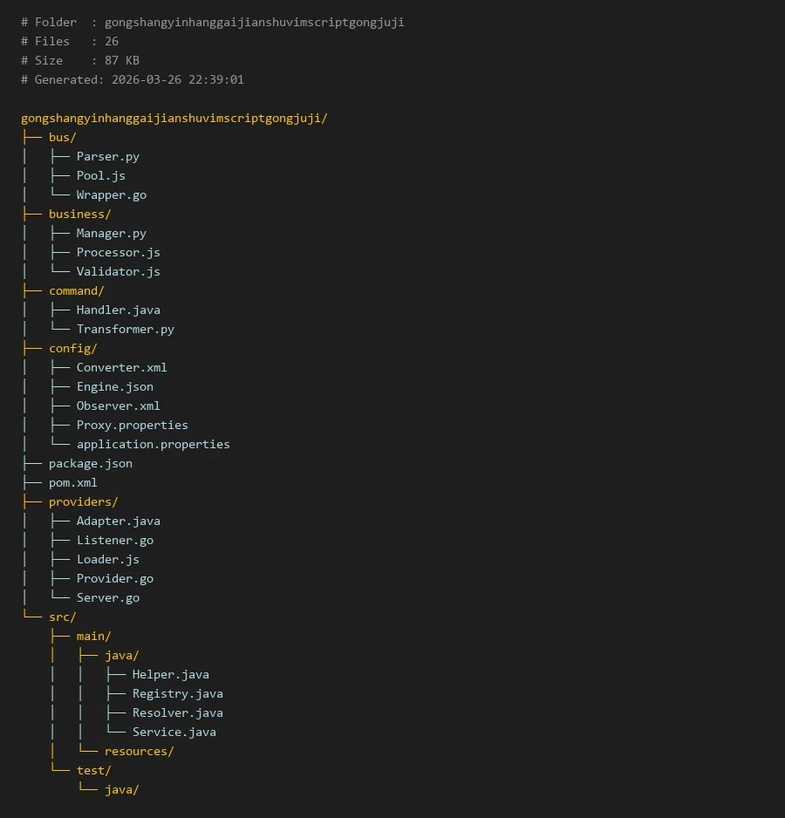The height and width of the screenshot is (818, 785).
Task: Click the root gongshangyinhang folder name
Action: (174, 118)
